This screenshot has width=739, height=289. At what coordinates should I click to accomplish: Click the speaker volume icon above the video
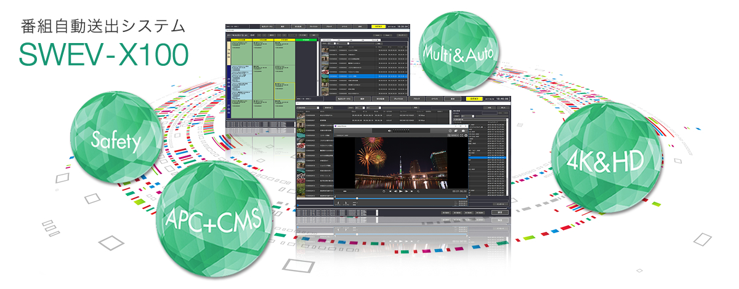pos(390,130)
